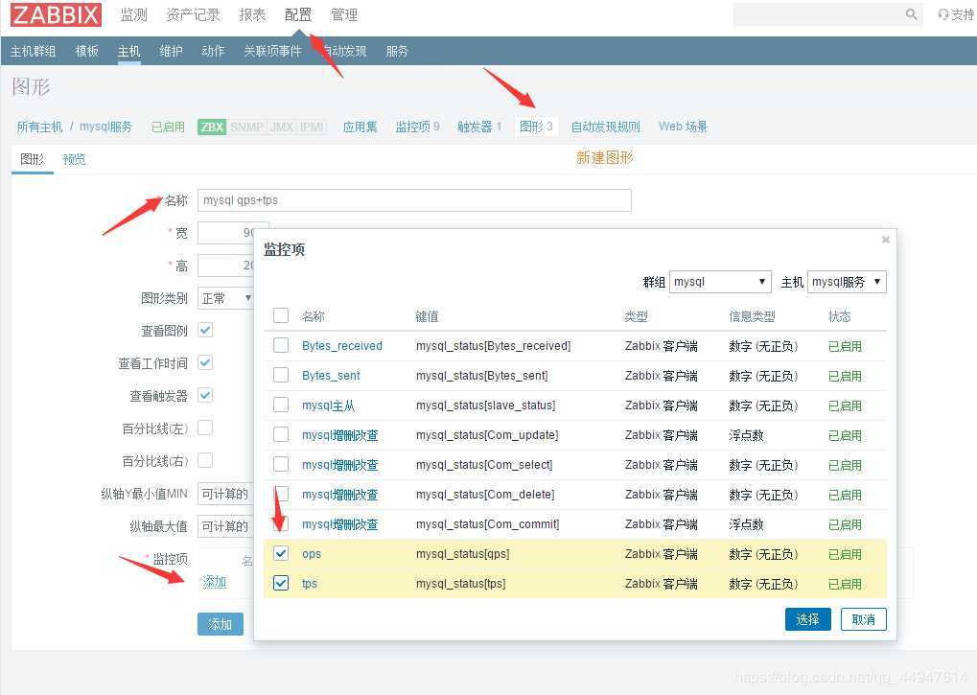The image size is (977, 695).
Task: Open the Bytes_sent item link
Action: (331, 376)
